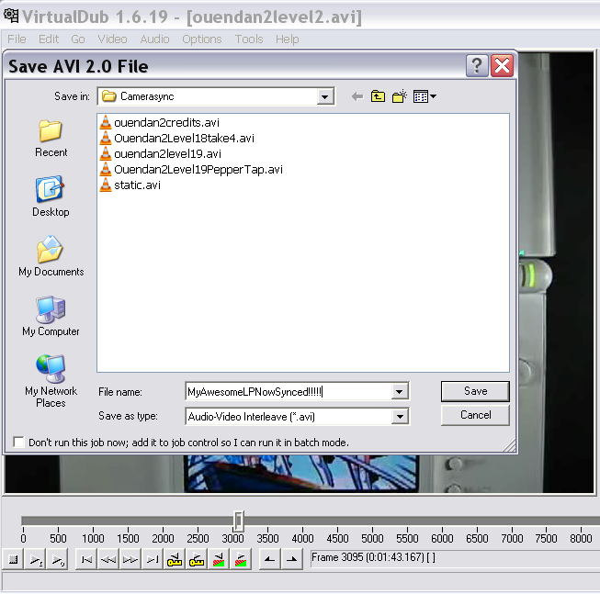This screenshot has height=594, width=600.
Task: Click the previous scene search icon
Action: click(x=219, y=560)
